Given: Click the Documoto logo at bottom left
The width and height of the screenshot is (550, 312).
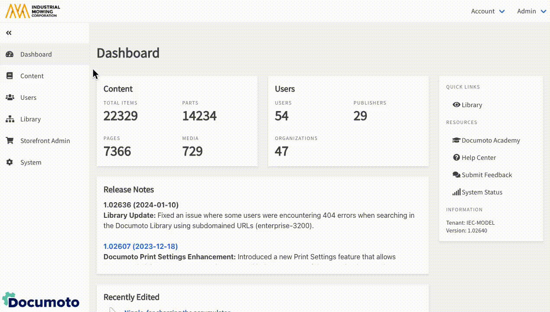Looking at the screenshot, I should pyautogui.click(x=41, y=301).
